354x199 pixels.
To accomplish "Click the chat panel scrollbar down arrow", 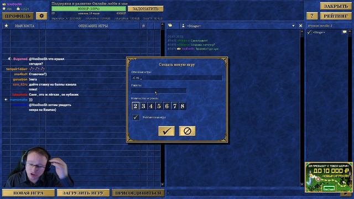I will tap(302, 185).
